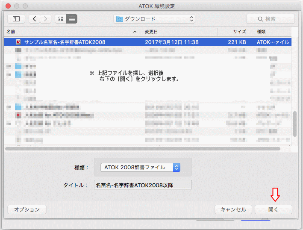Sort by 種類 column header

point(261,32)
